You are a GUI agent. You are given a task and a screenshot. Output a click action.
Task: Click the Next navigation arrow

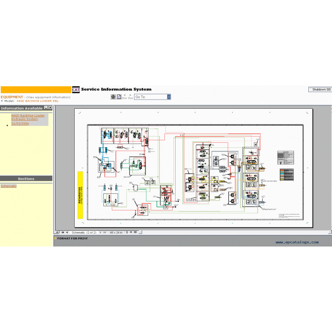click(130, 95)
